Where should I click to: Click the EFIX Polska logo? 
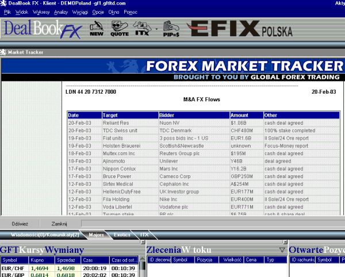239,29
